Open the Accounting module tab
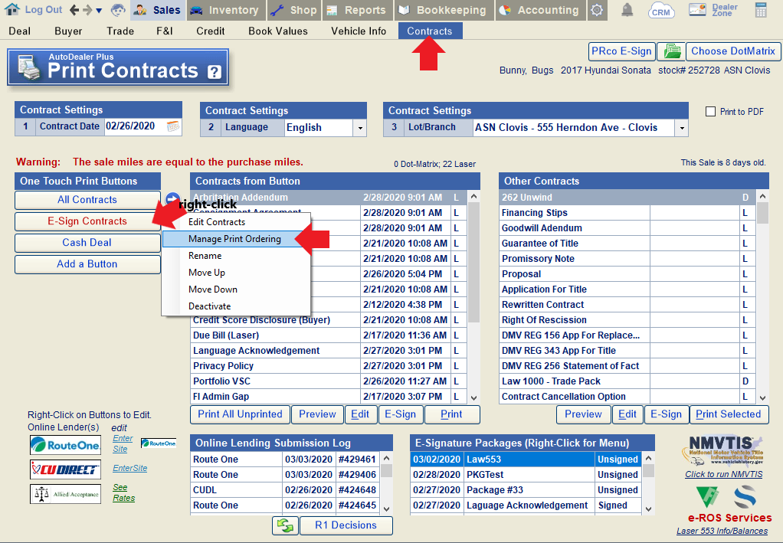 [x=541, y=10]
